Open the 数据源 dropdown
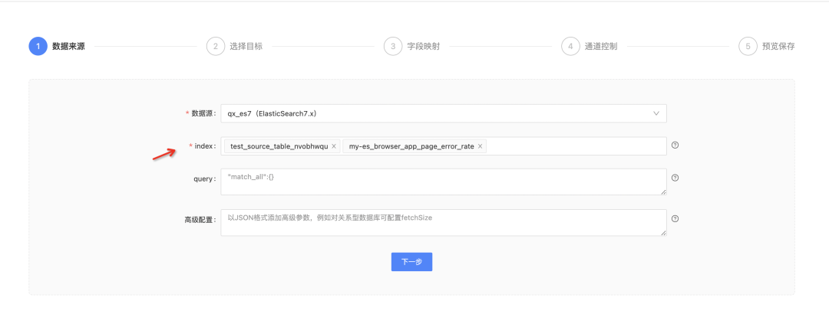The image size is (829, 311). coord(444,113)
